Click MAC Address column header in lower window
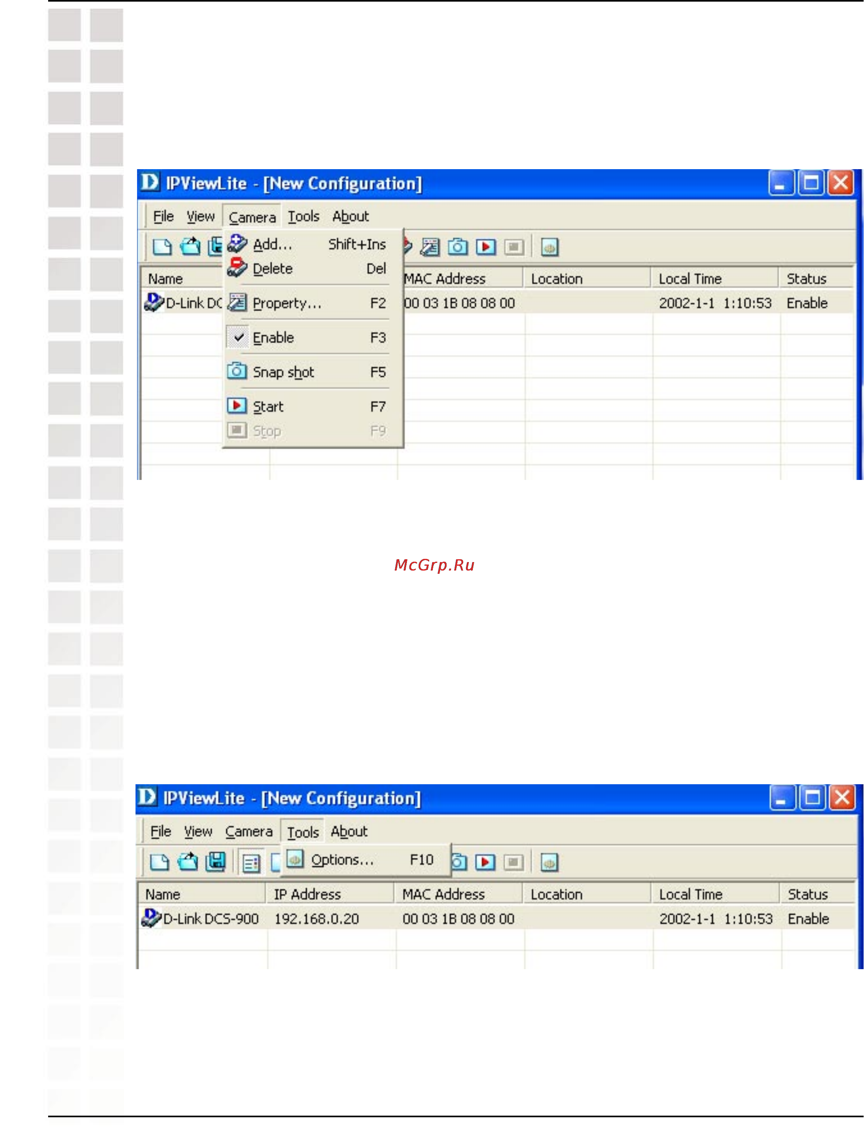The image size is (864, 1129). (x=459, y=894)
